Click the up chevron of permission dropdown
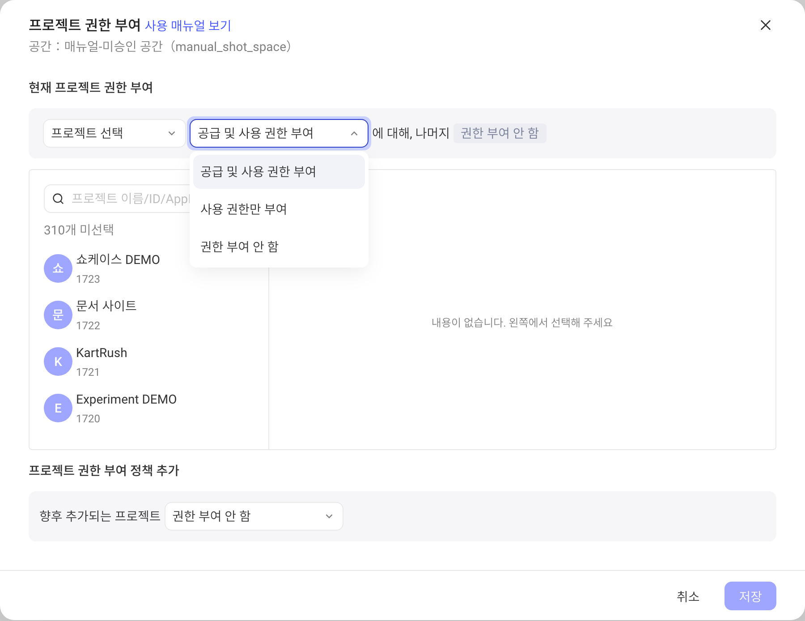Image resolution: width=805 pixels, height=621 pixels. 354,133
